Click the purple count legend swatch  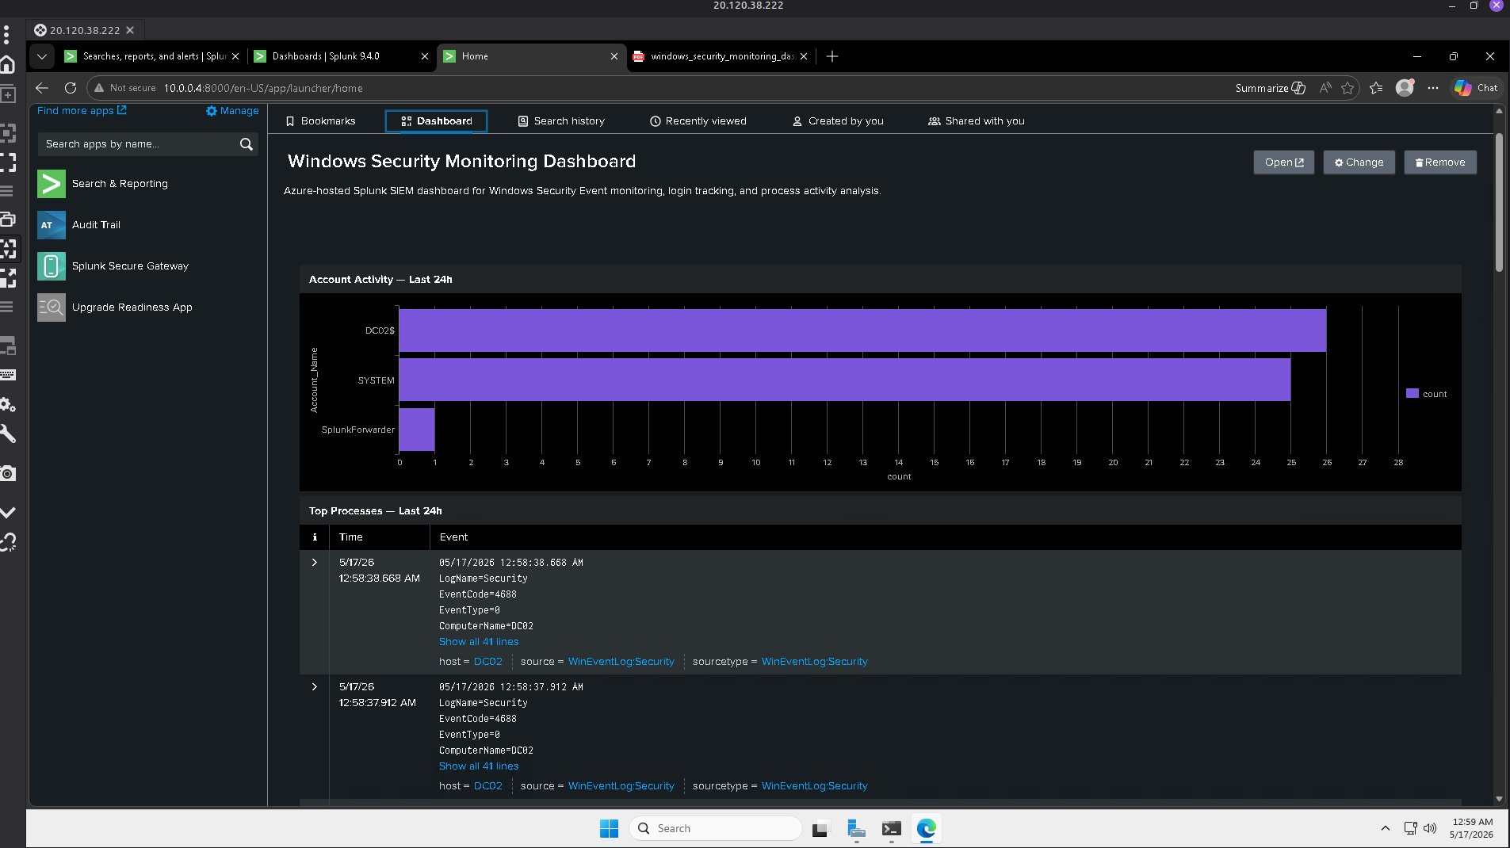[x=1412, y=394]
